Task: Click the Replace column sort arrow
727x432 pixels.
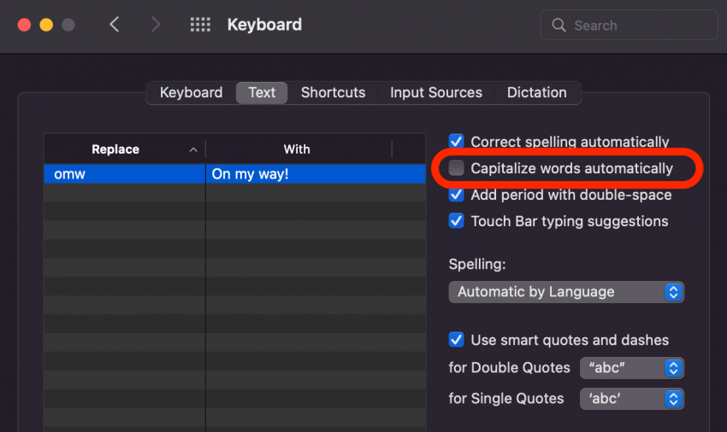Action: tap(193, 149)
